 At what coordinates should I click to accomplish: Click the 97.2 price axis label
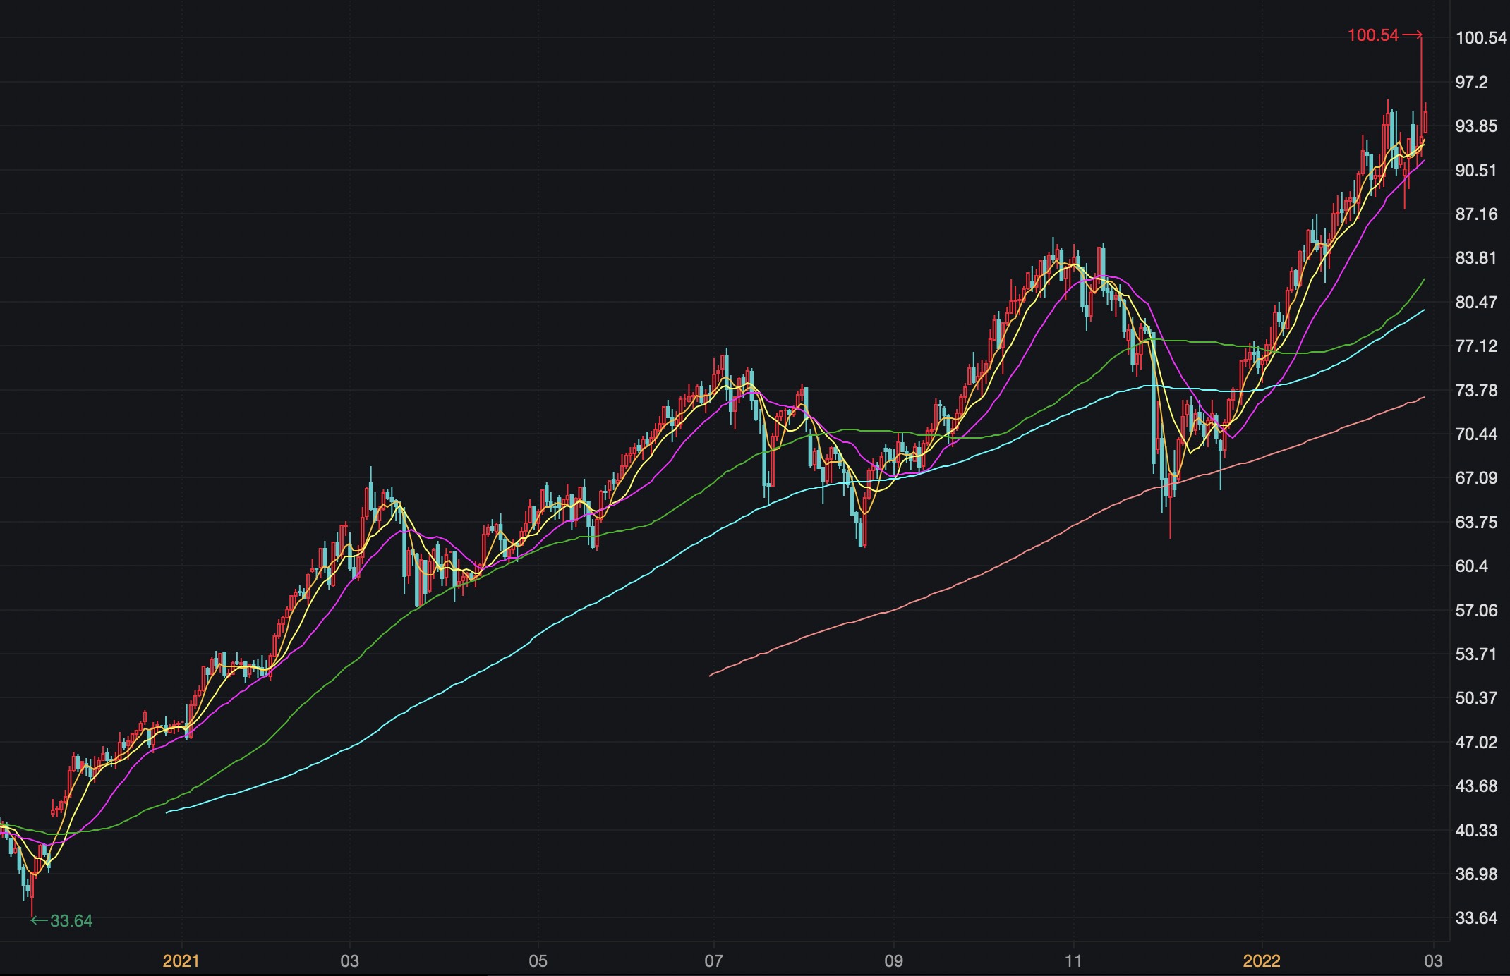click(1471, 83)
